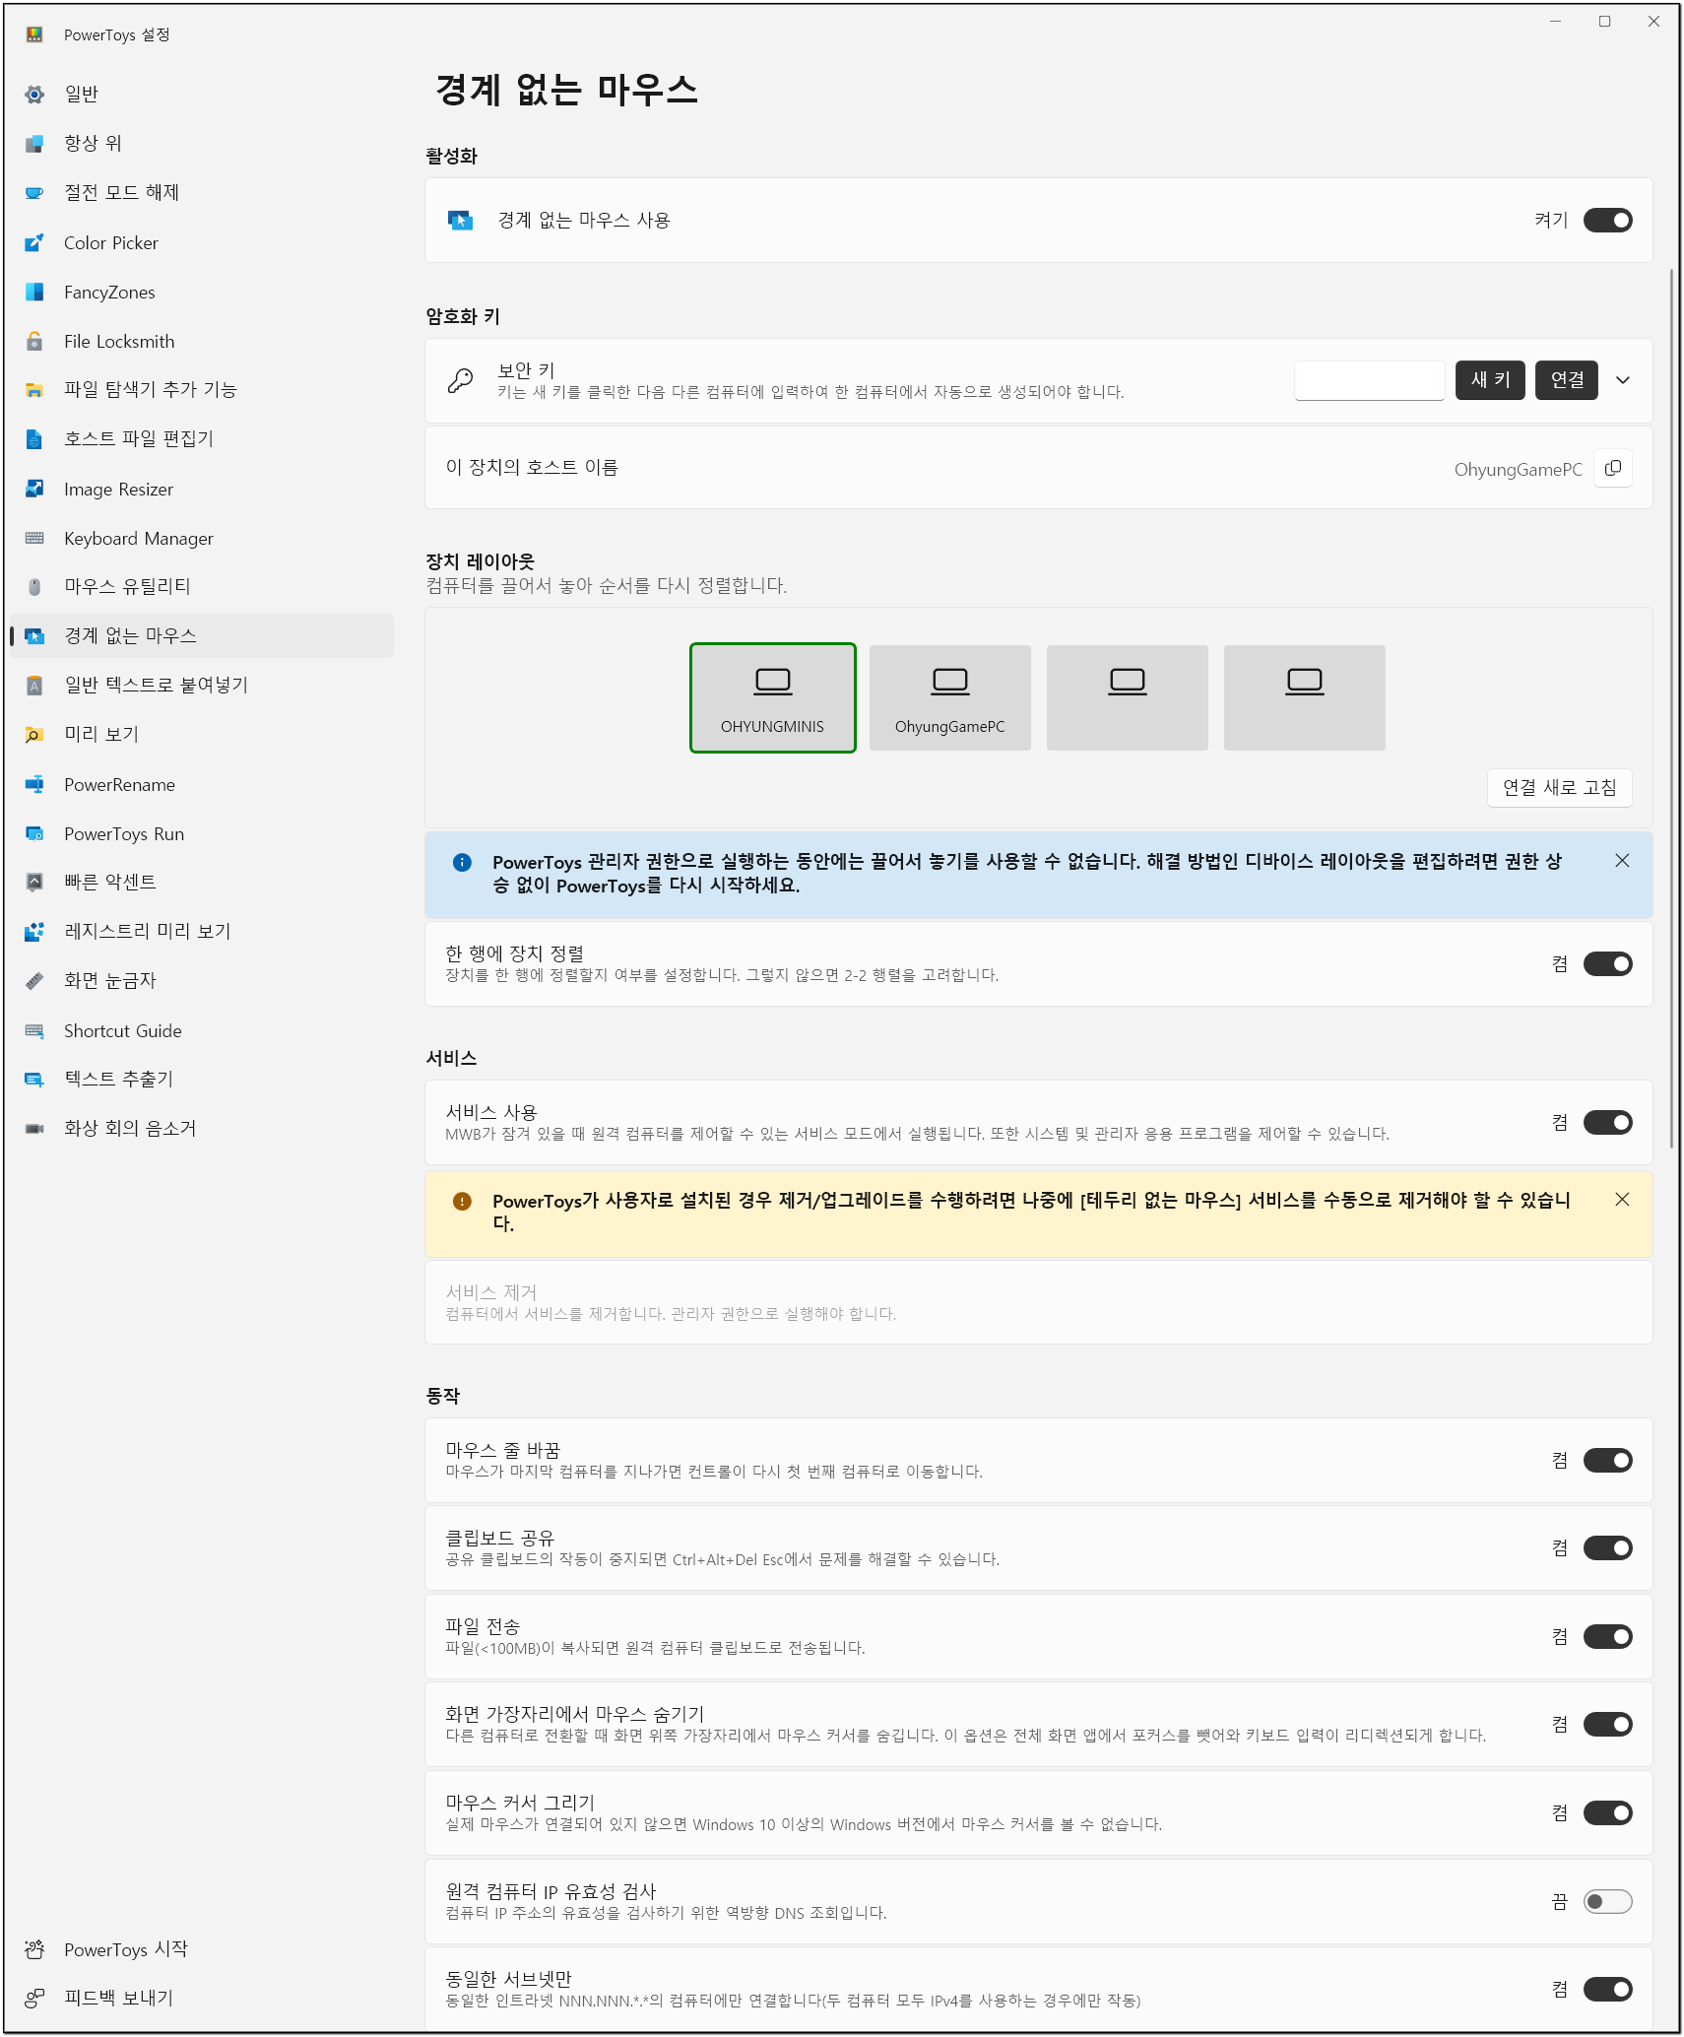This screenshot has height=2037, width=1684.
Task: Switch to Keyboard Manager page label
Action: [x=139, y=539]
